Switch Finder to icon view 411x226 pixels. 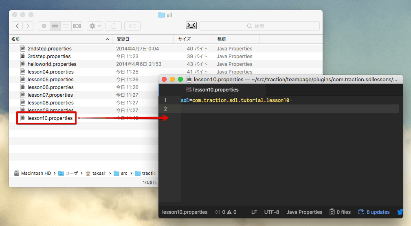coord(44,26)
